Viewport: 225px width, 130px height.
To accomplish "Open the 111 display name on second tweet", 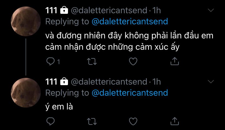I will (x=51, y=82).
